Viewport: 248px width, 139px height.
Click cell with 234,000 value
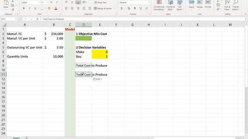[x=54, y=34]
